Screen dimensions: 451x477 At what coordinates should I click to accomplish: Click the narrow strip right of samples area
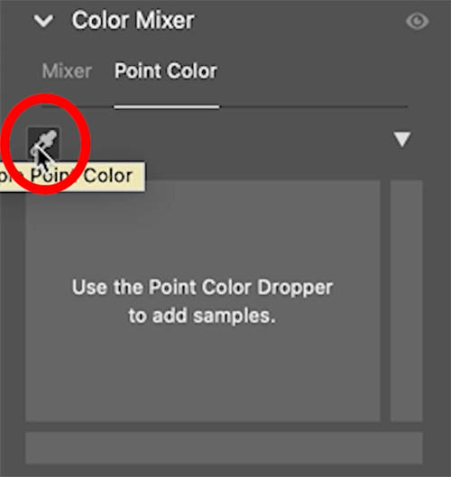click(x=406, y=301)
